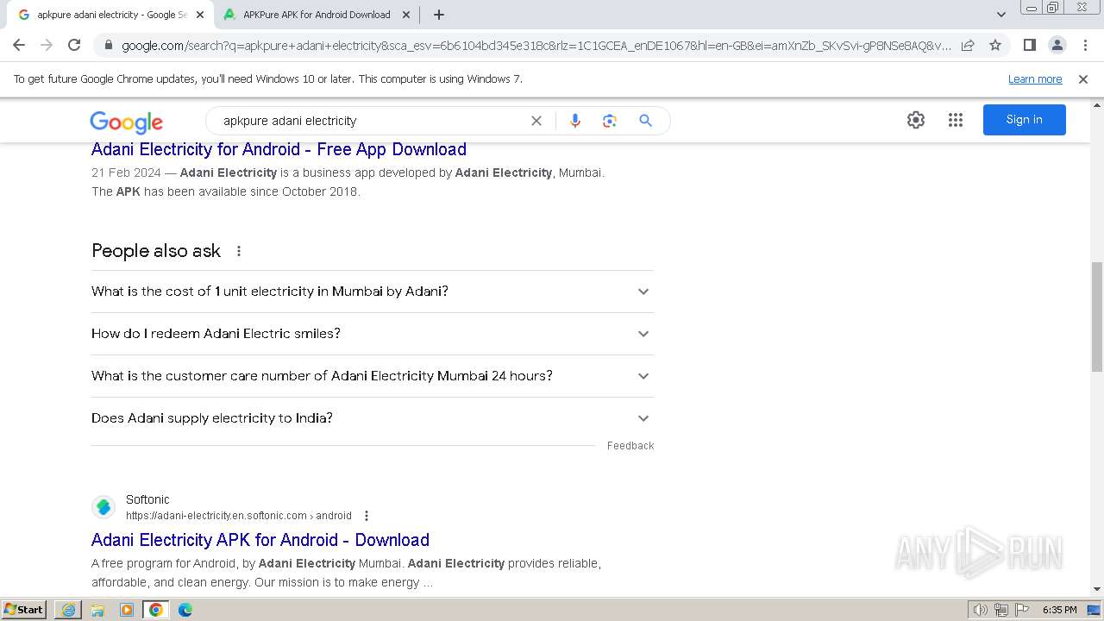Click the browser address bar URL
Screen dimensions: 1104x621
[536, 46]
